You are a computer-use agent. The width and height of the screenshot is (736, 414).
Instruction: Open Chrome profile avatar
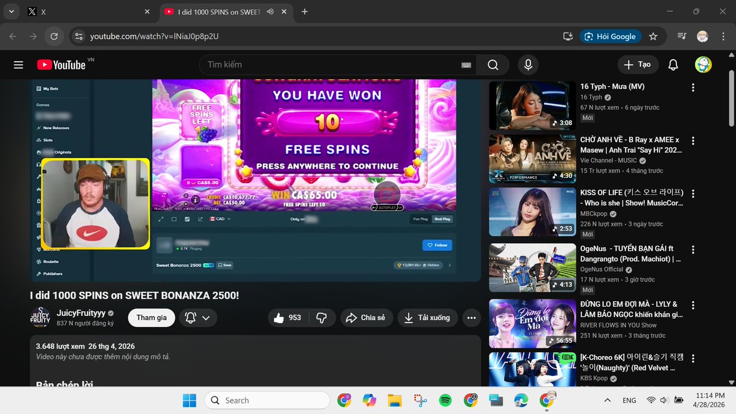pyautogui.click(x=702, y=36)
